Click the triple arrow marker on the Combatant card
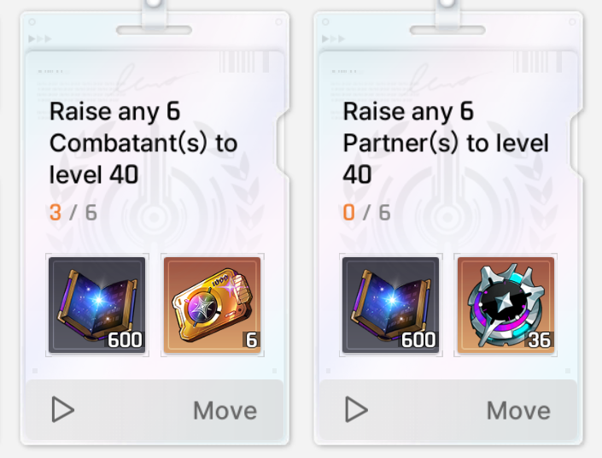 pos(40,38)
